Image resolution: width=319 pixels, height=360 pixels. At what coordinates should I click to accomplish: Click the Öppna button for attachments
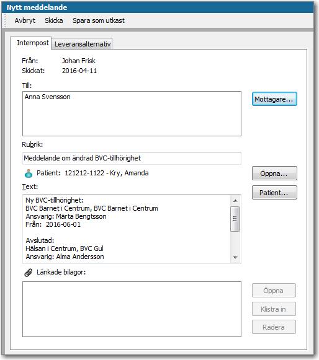[x=274, y=291]
